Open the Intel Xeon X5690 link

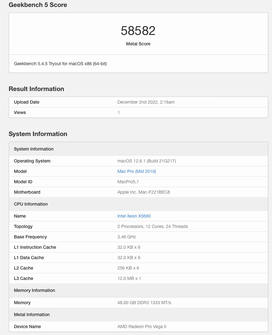pyautogui.click(x=134, y=216)
